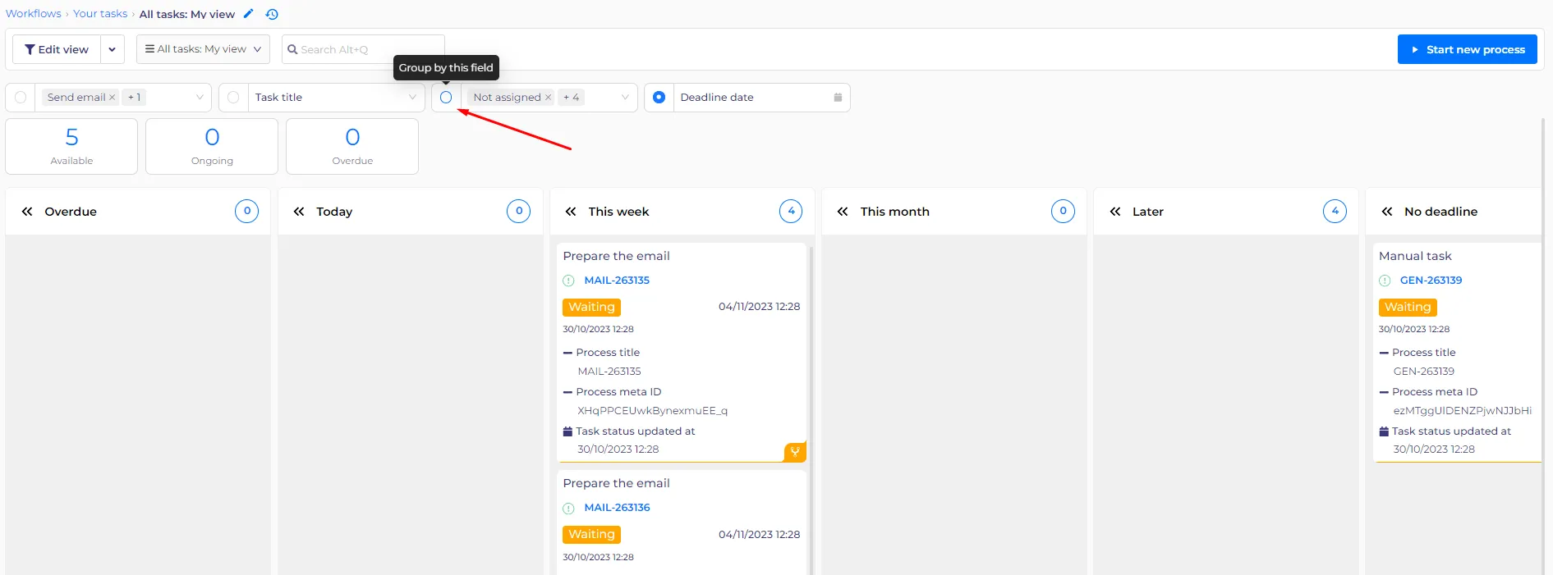1553x575 pixels.
Task: Click calendar icon by Task status updated, MAIL-263135
Action: (567, 431)
